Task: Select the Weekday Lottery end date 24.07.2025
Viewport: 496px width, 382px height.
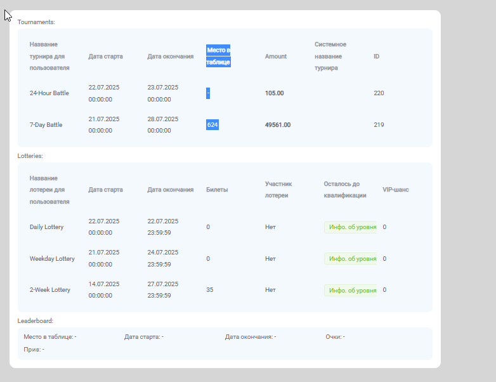Action: click(162, 253)
